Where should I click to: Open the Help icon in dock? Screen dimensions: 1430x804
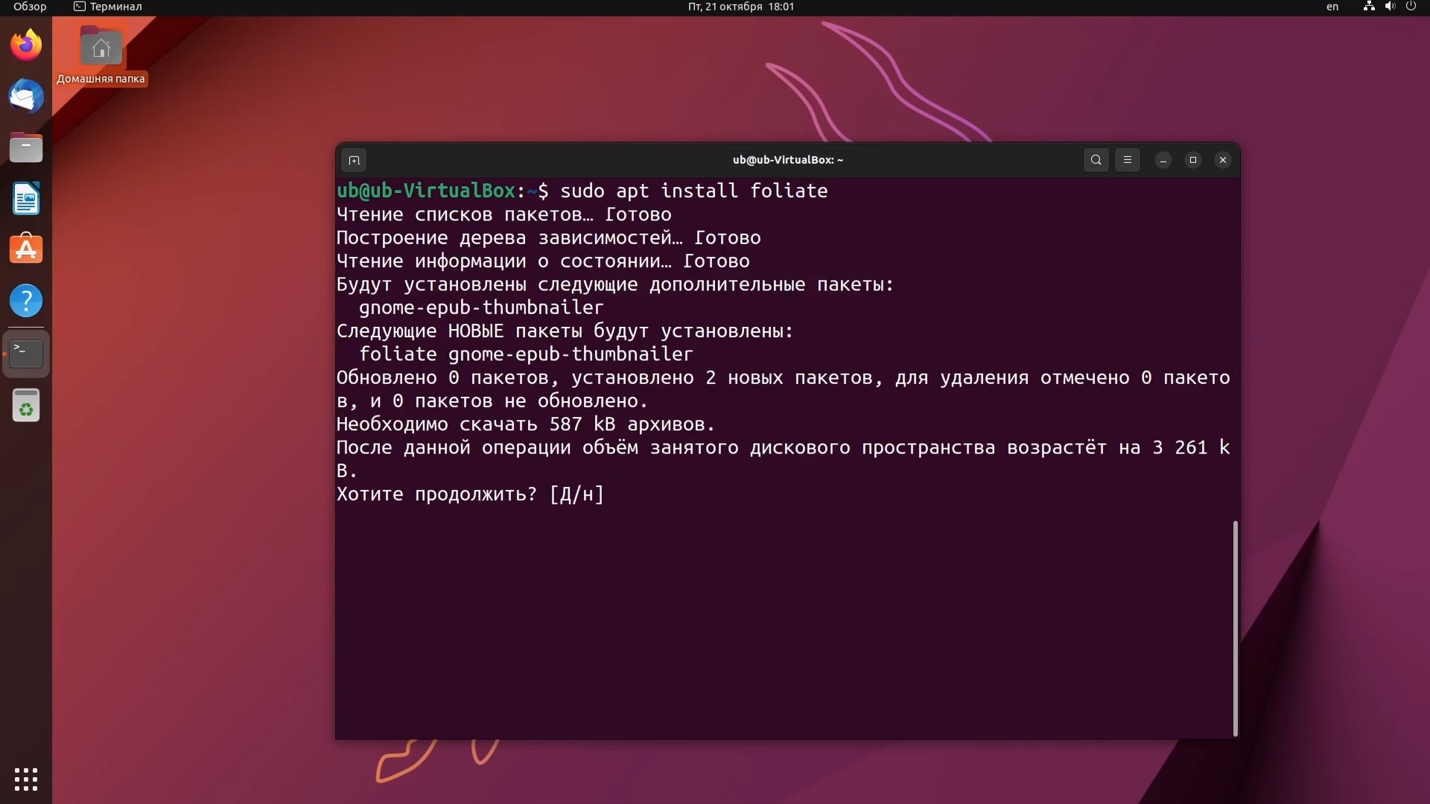tap(26, 301)
